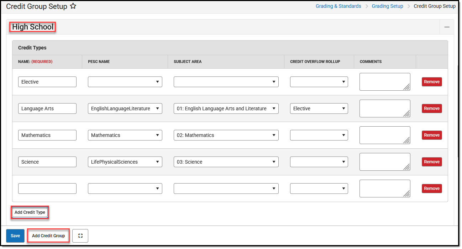
Task: Click the Add Credit Type button
Action: (30, 212)
